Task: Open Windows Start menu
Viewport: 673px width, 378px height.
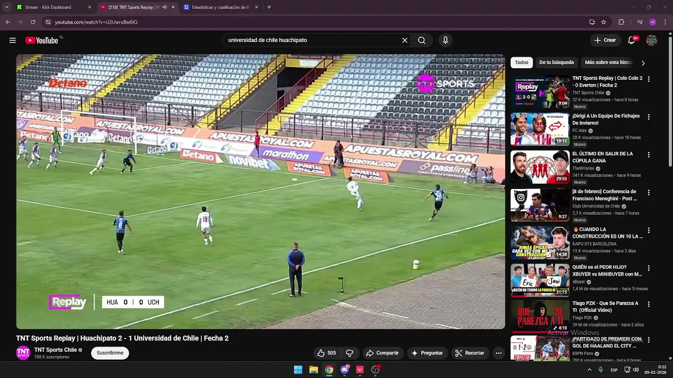Action: coord(298,370)
